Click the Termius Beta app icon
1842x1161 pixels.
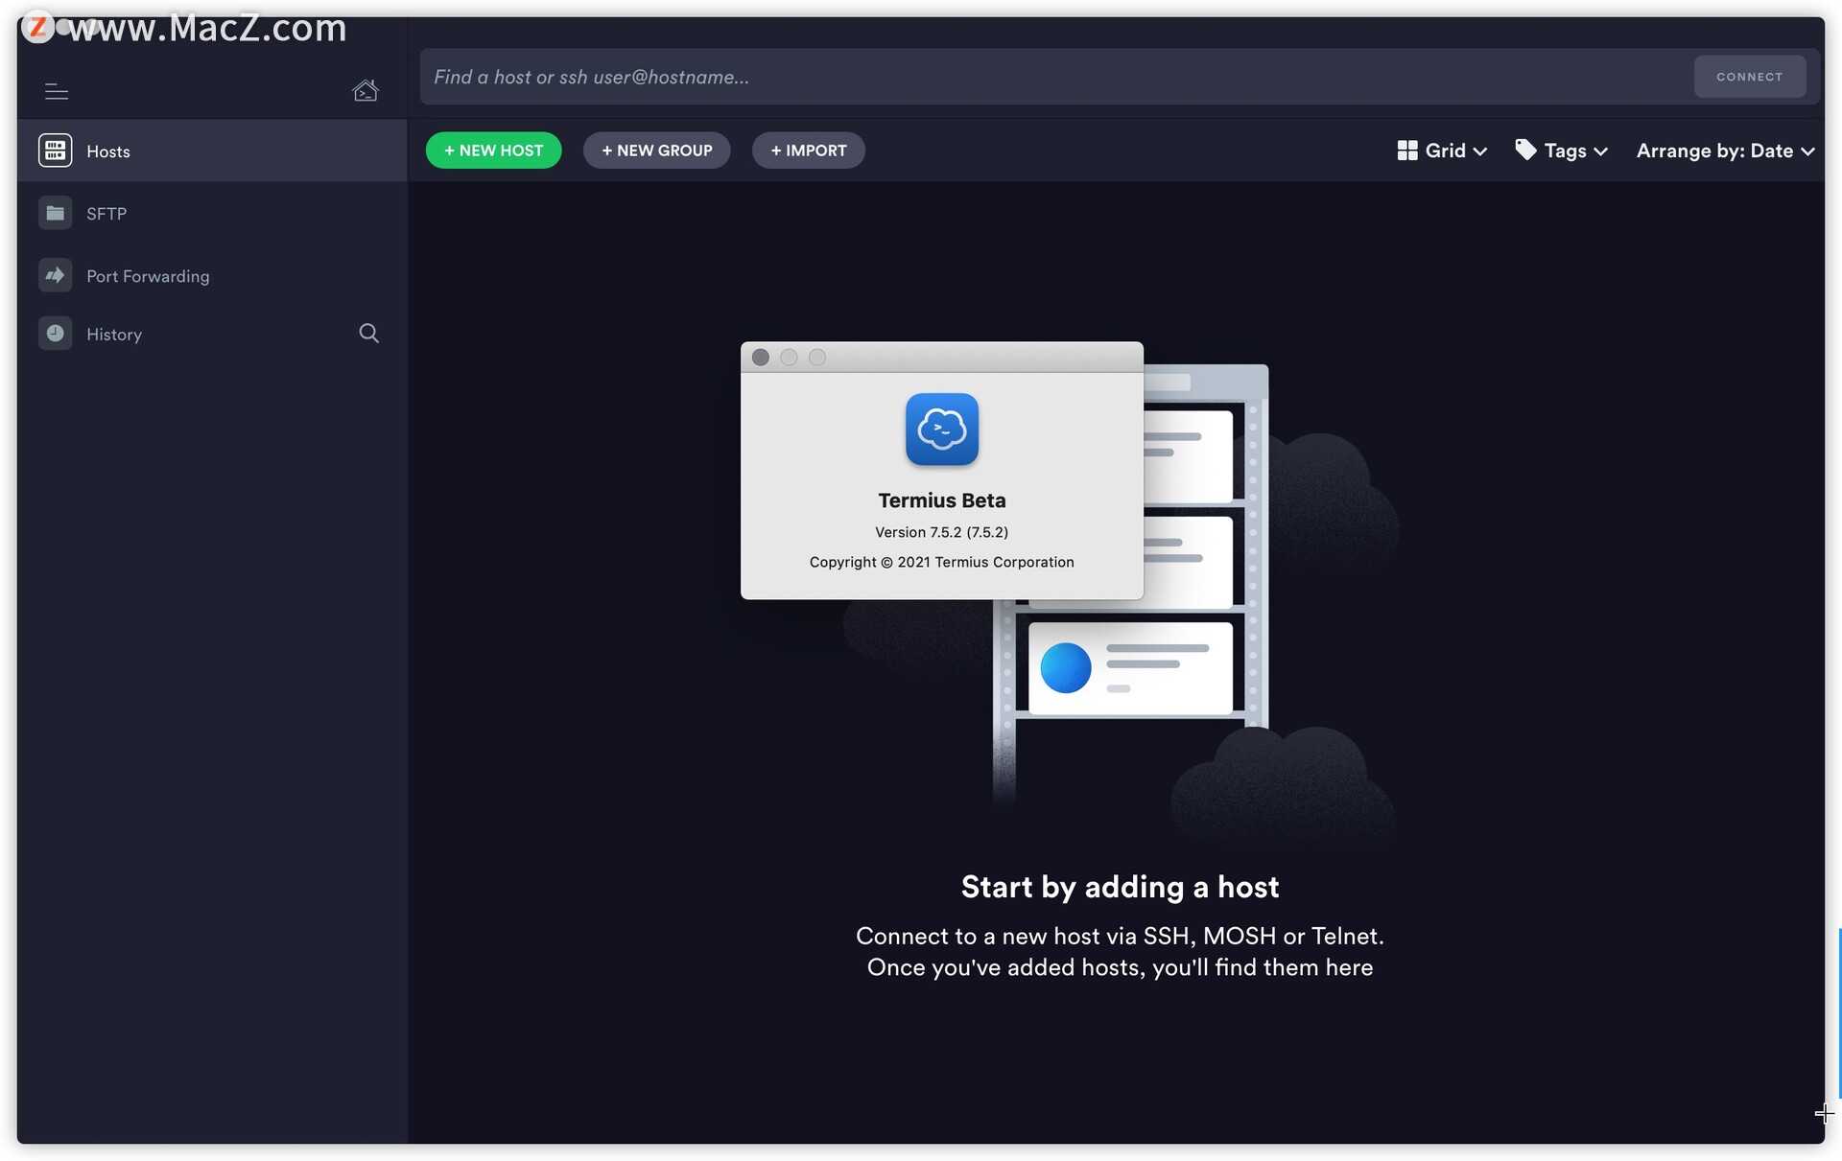click(941, 430)
